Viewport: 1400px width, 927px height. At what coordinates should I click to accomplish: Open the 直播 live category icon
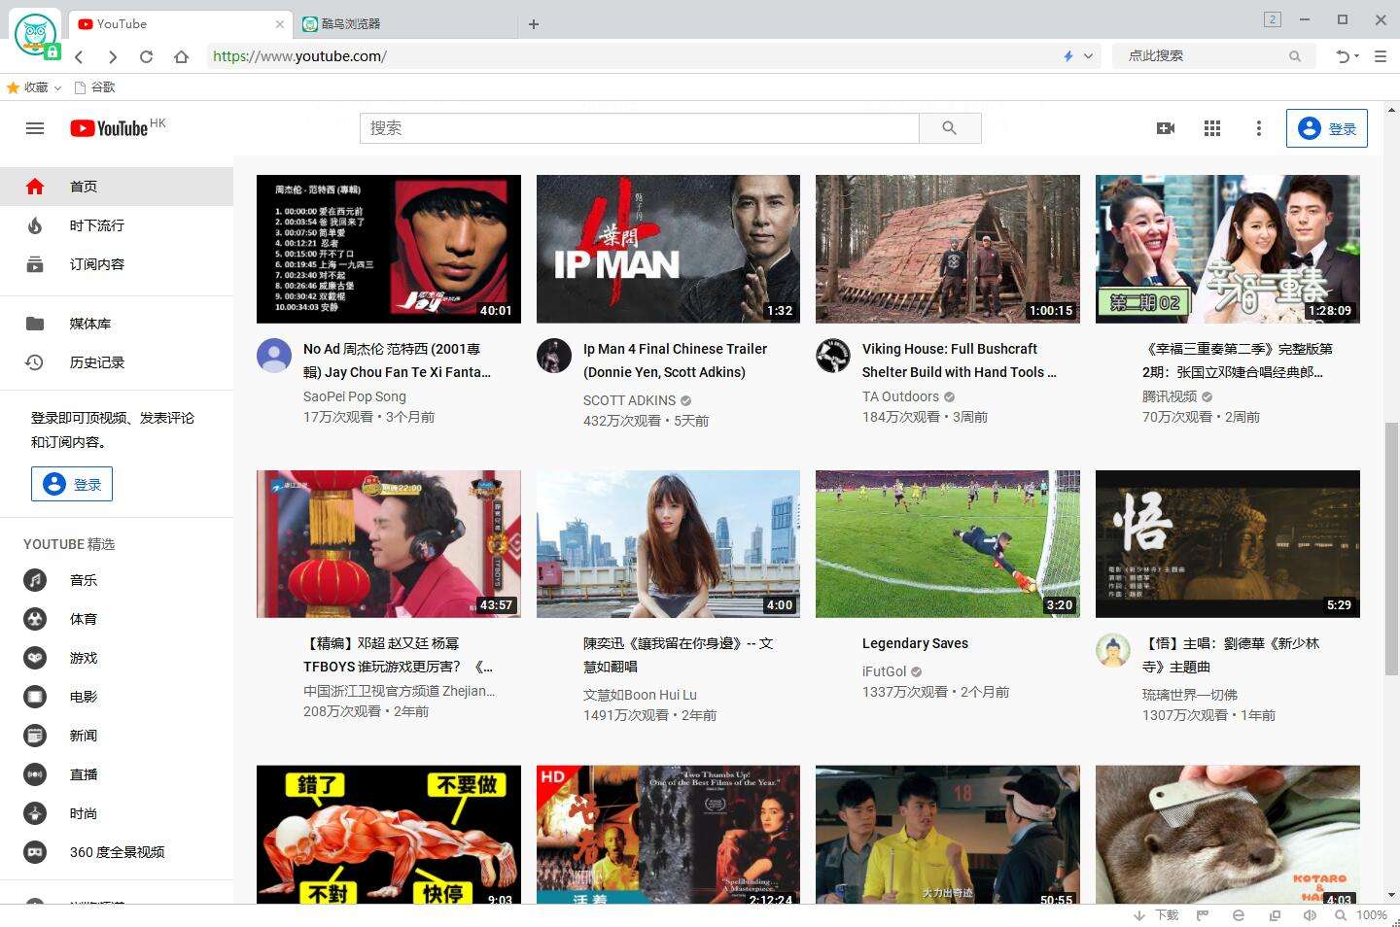35,774
